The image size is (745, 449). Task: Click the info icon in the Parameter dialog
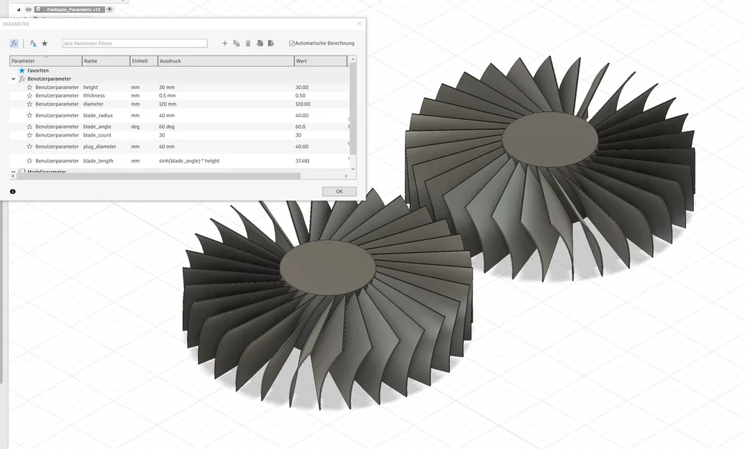coord(12,191)
